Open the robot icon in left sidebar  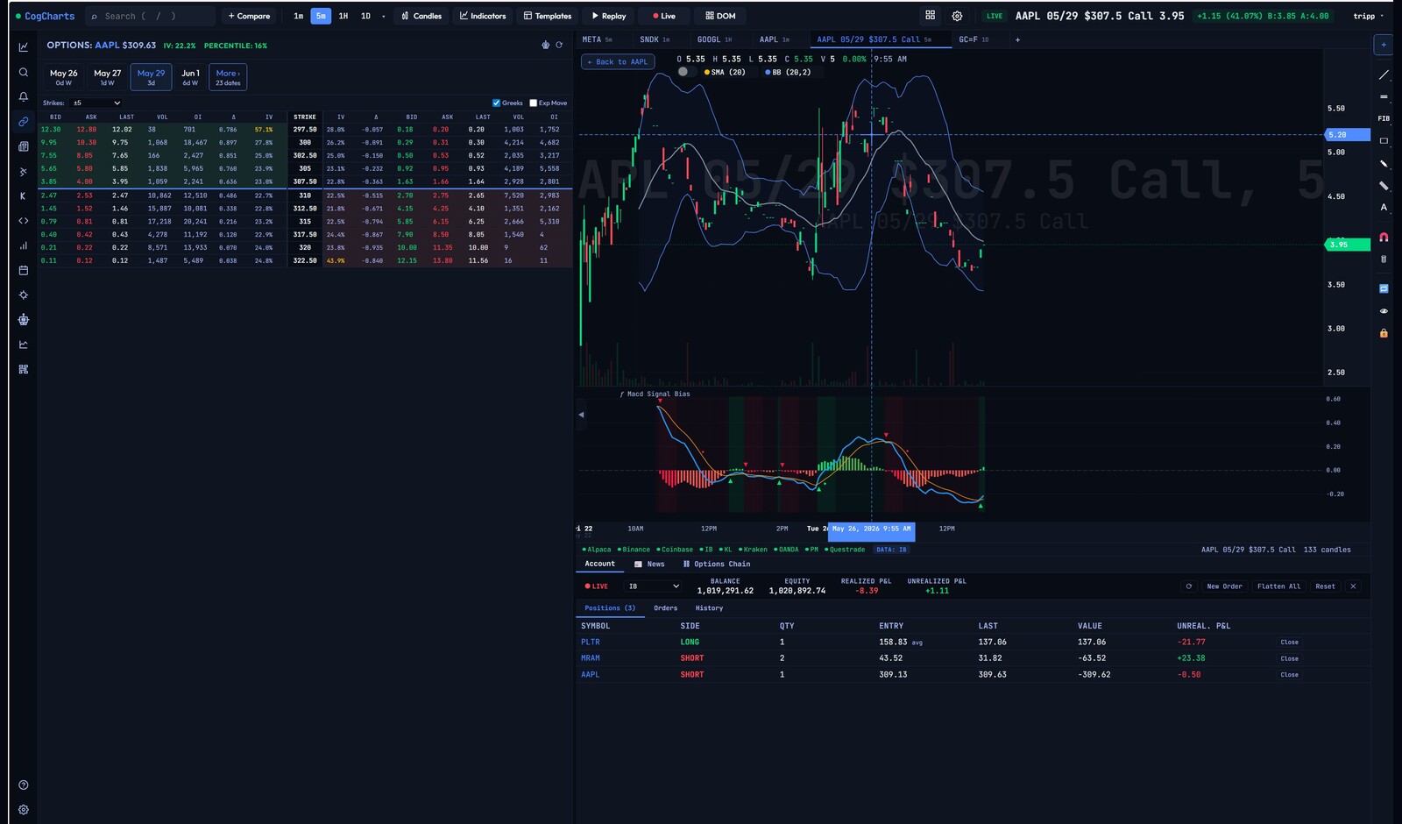click(x=23, y=320)
